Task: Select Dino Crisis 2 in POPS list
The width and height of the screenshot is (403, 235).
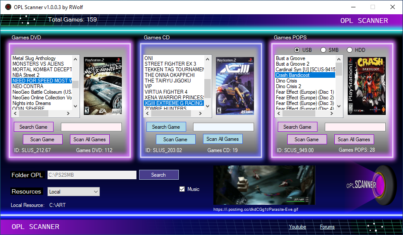Action: 305,86
